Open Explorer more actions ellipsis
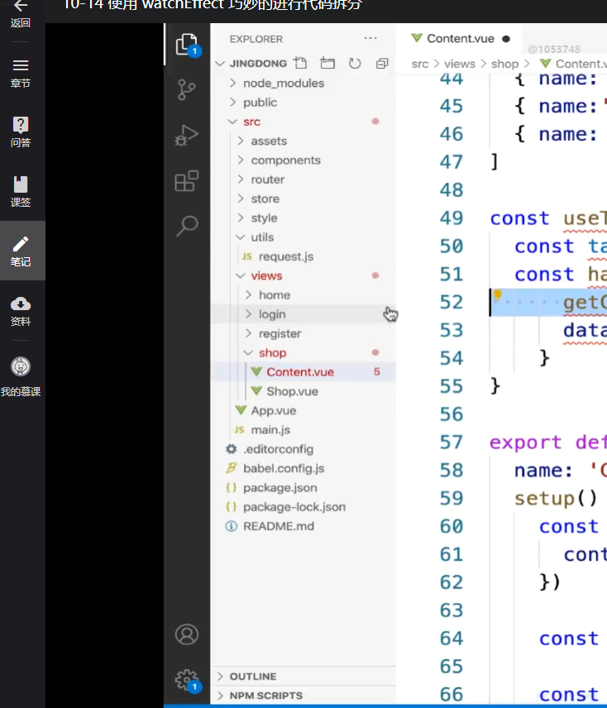Screen dimensions: 607x708 [370, 38]
